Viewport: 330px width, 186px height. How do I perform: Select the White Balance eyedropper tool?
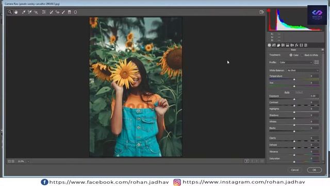click(24, 12)
